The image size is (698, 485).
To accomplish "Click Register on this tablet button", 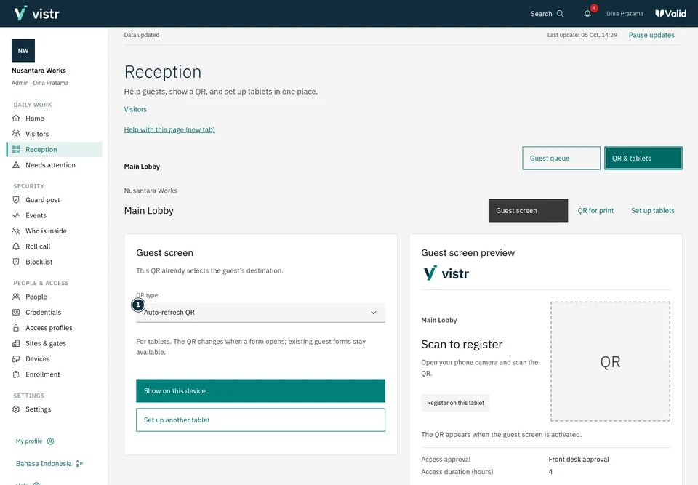I will (x=455, y=403).
